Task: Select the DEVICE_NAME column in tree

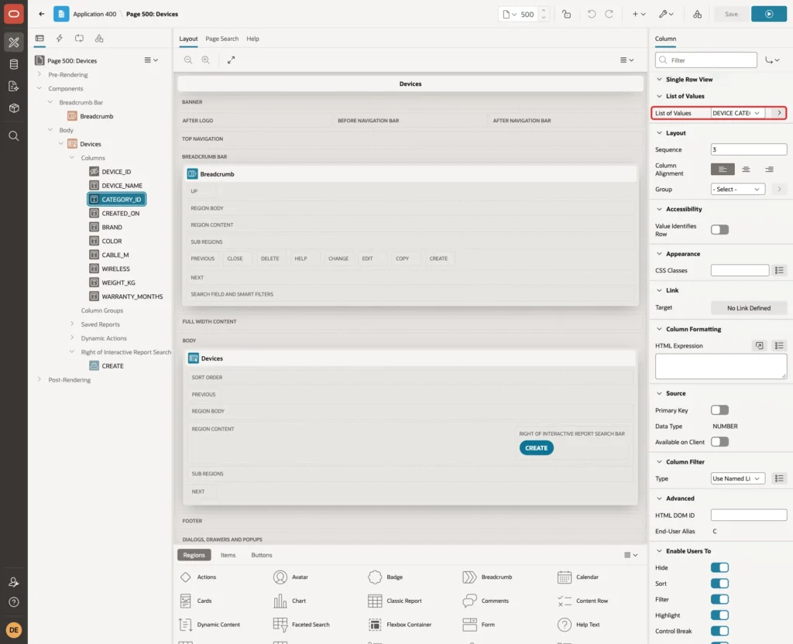Action: 122,186
